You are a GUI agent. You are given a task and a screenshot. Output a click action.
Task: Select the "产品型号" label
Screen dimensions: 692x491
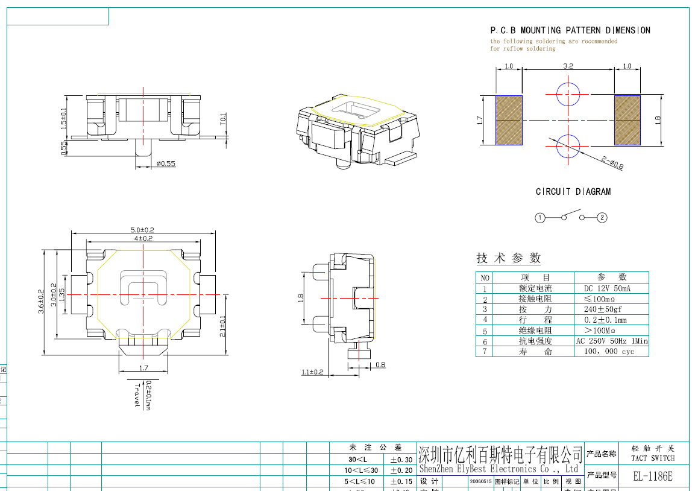[601, 475]
